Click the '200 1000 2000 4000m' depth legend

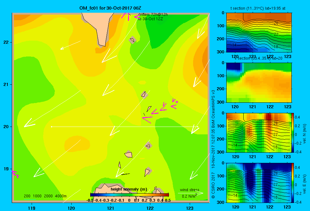[45, 196]
